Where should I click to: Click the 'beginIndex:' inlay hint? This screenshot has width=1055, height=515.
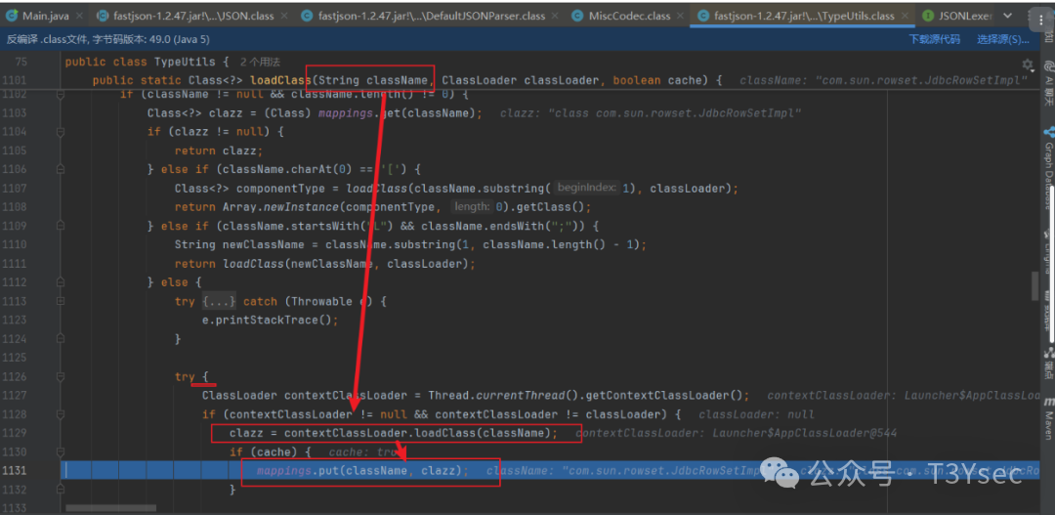point(586,189)
